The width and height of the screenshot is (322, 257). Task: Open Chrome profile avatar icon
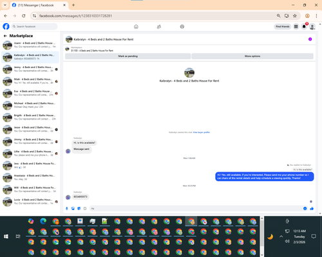[x=307, y=16]
